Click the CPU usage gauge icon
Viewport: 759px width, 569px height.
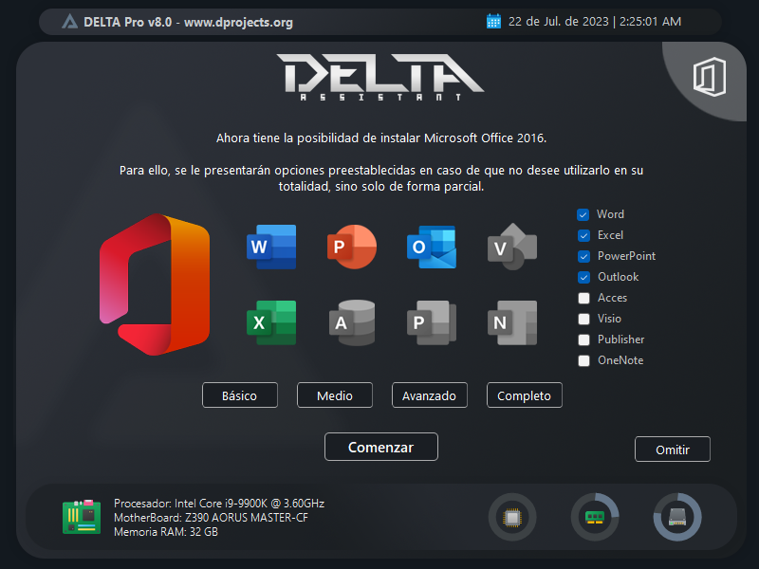point(512,518)
